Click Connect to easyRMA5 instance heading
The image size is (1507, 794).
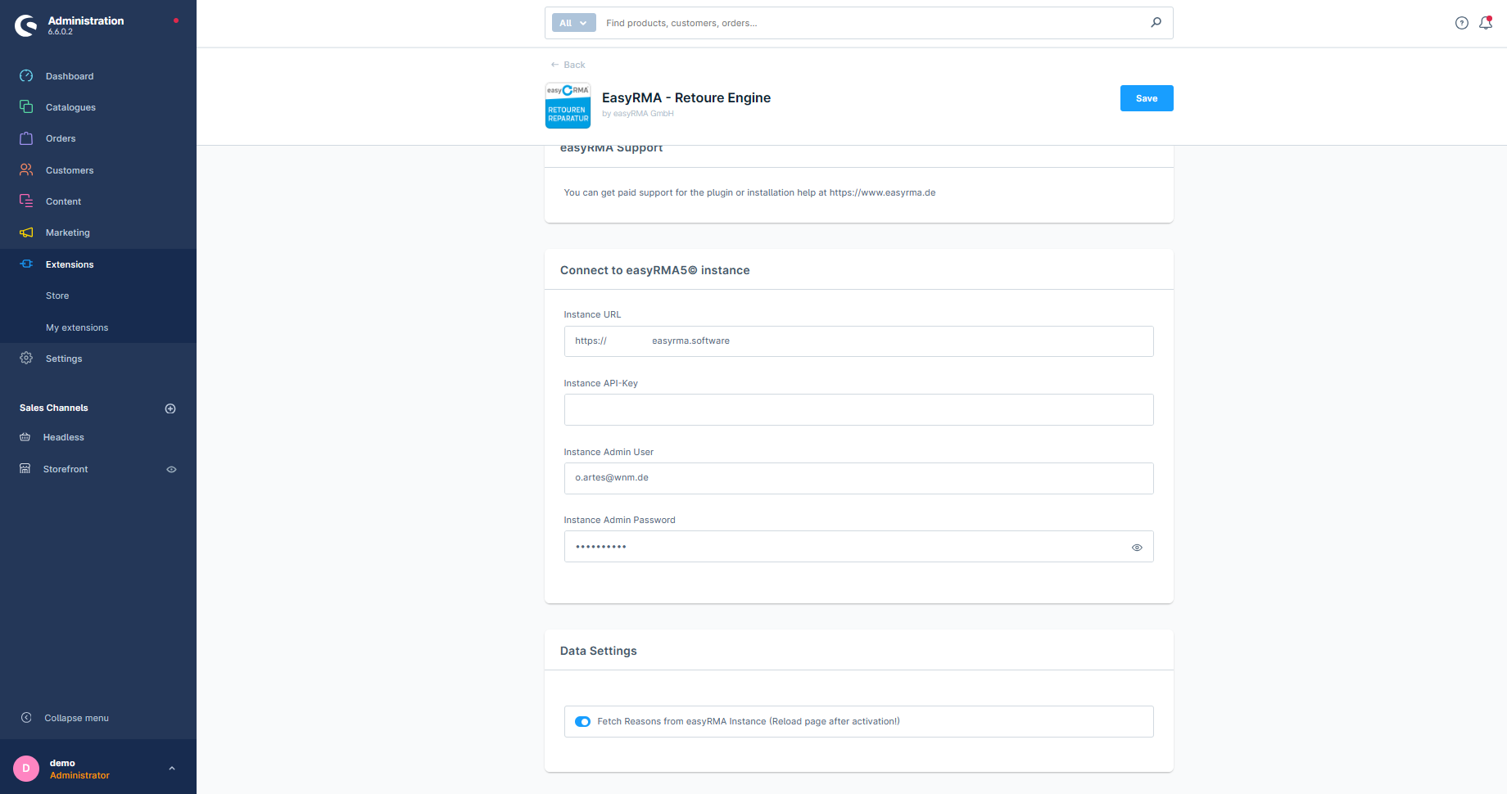click(655, 270)
